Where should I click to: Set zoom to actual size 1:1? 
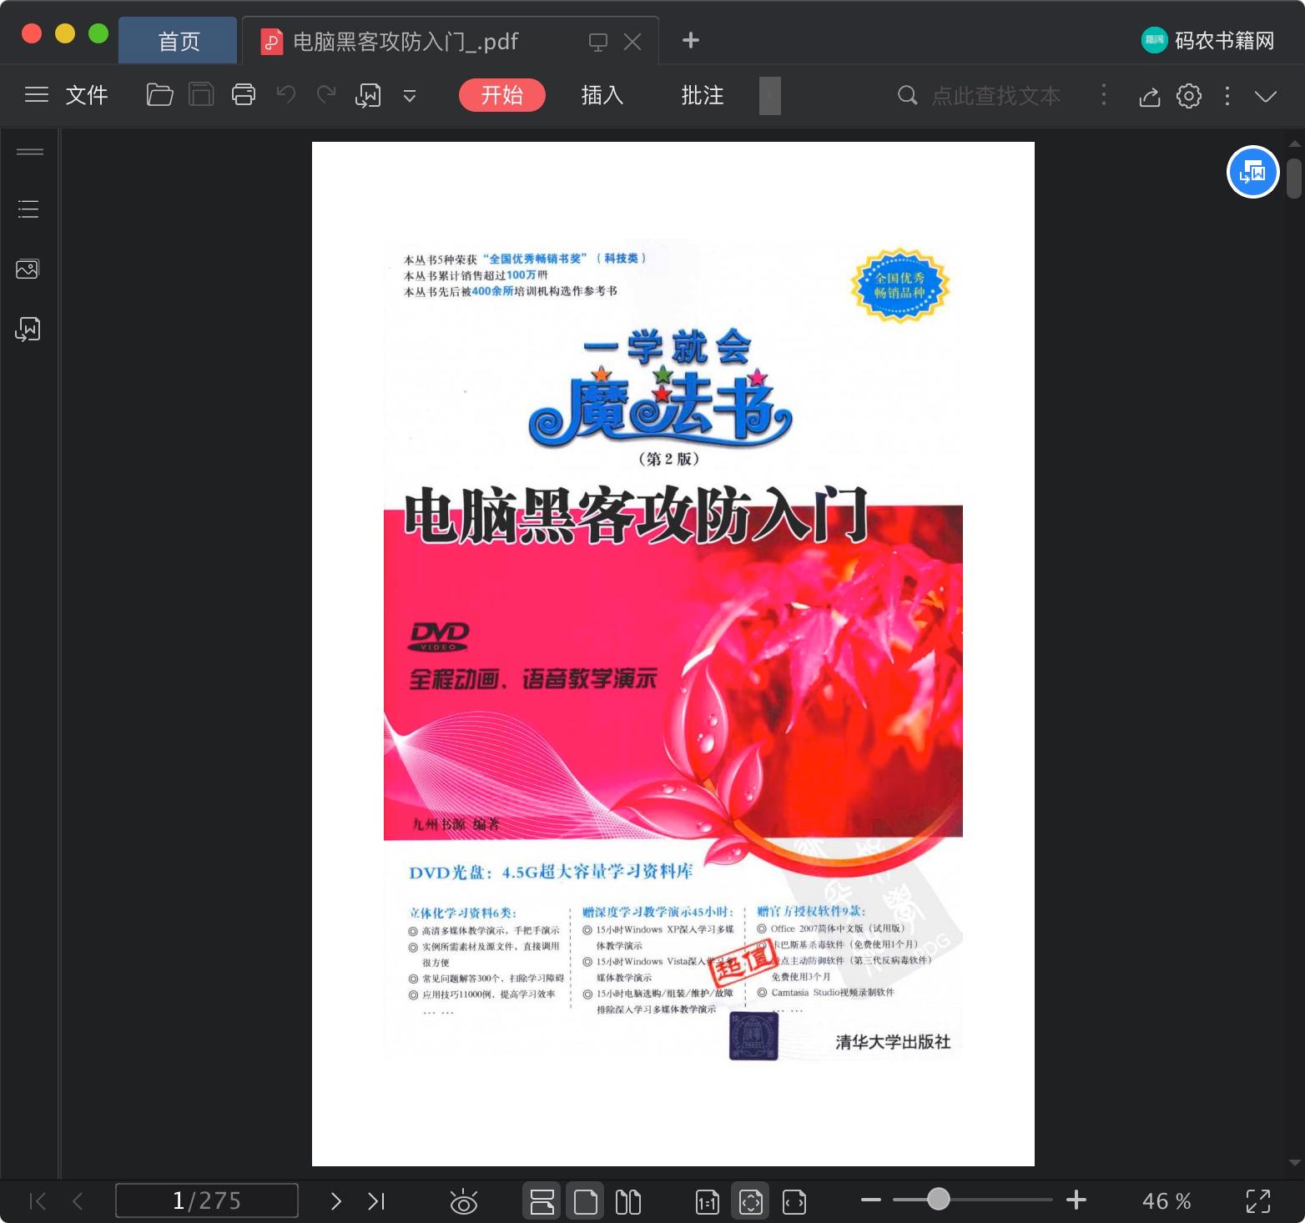point(708,1201)
